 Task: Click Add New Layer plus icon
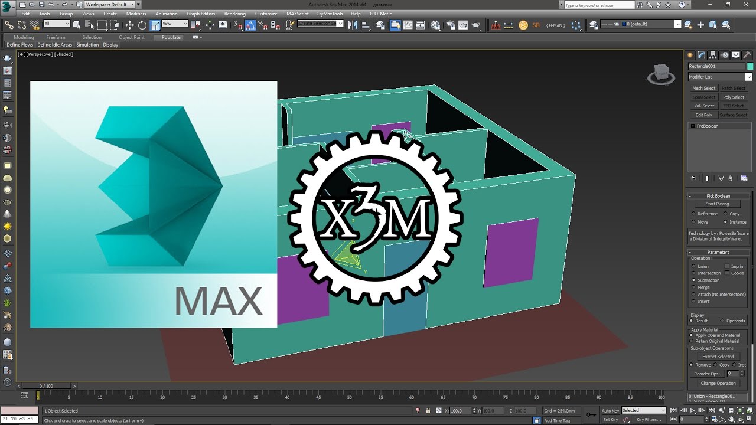[x=700, y=25]
